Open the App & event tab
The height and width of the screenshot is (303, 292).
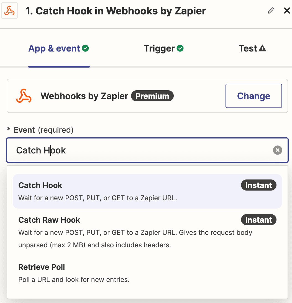[x=59, y=48]
